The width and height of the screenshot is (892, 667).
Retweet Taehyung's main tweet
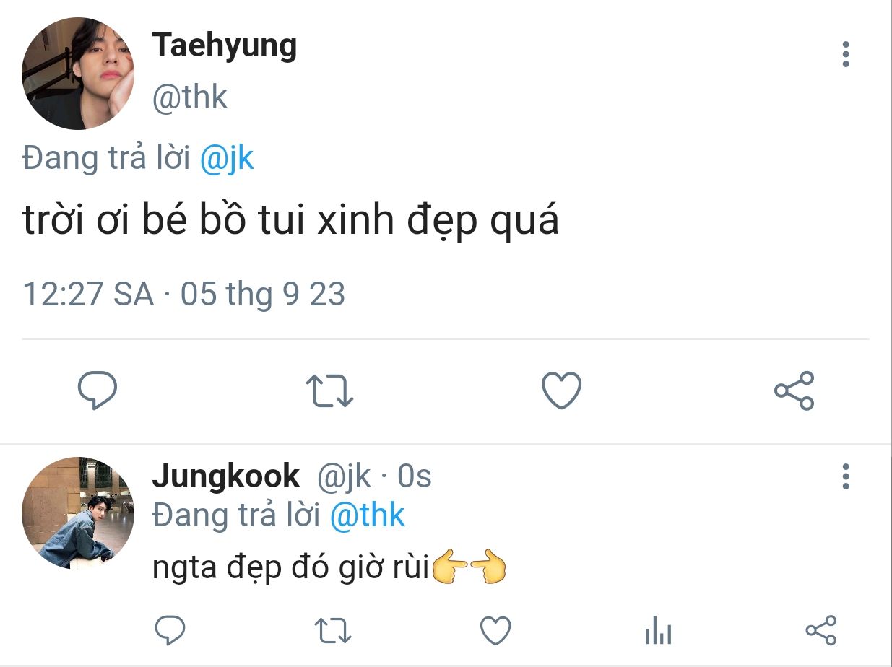point(329,391)
